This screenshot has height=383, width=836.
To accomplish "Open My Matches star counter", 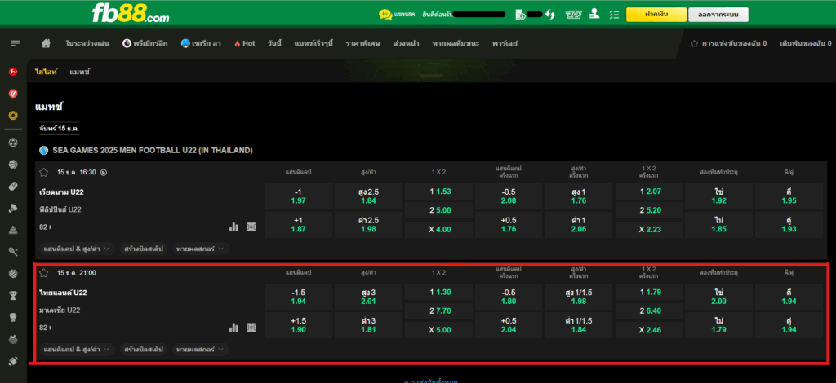I will (x=729, y=44).
